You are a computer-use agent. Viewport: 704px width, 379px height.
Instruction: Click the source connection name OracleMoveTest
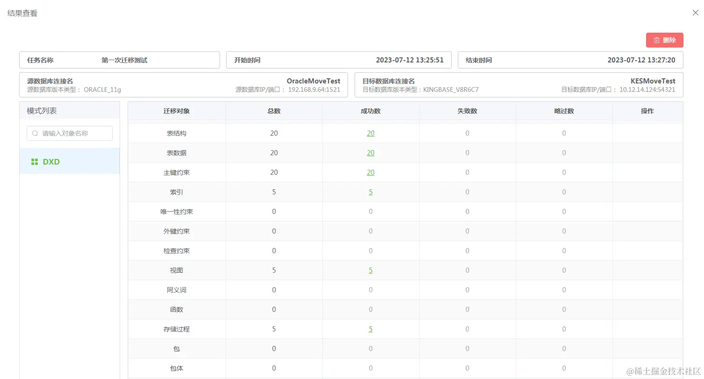[x=313, y=81]
